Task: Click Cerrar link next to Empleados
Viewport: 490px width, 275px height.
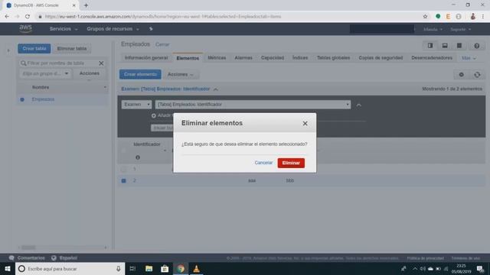Action: pyautogui.click(x=162, y=44)
